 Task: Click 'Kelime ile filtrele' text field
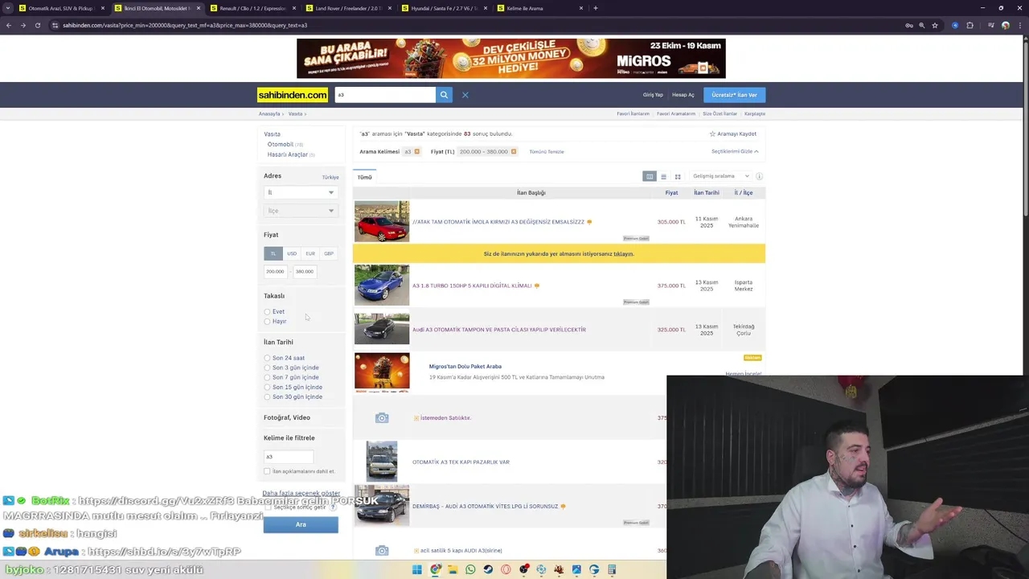288,457
